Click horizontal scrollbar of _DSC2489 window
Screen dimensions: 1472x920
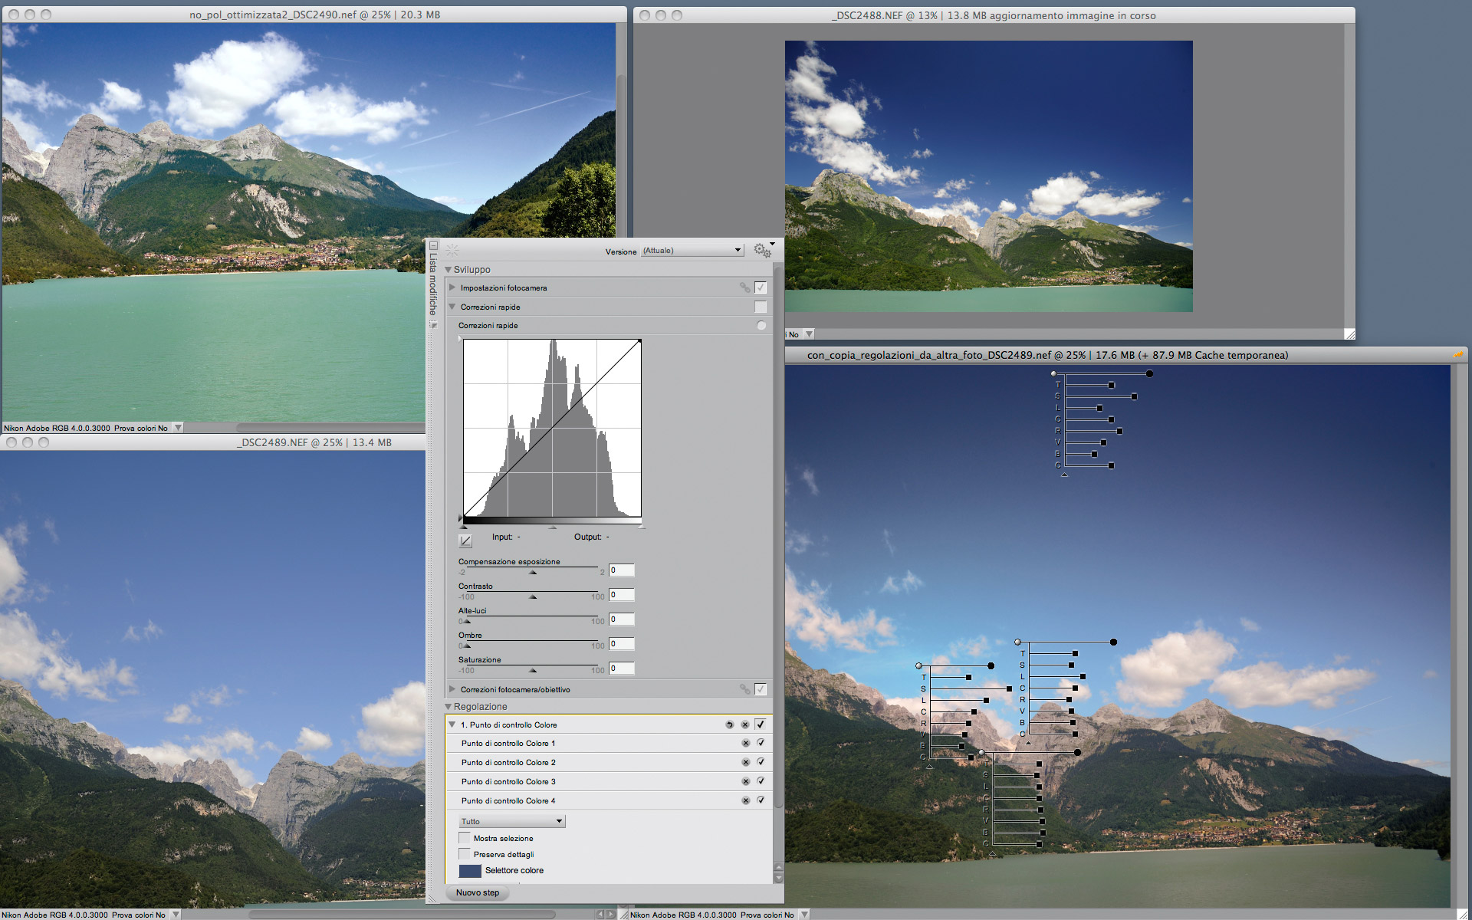tap(402, 914)
